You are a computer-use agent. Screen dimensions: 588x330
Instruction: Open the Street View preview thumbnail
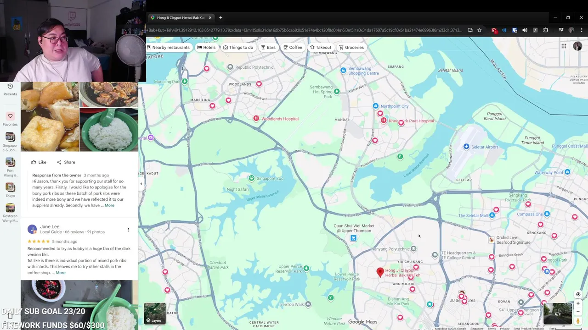pyautogui.click(x=558, y=313)
